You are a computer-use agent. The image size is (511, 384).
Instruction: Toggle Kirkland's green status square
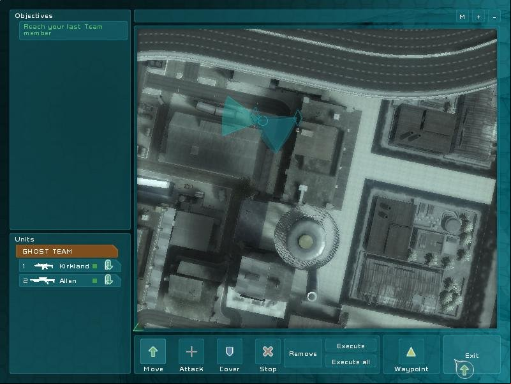point(95,266)
